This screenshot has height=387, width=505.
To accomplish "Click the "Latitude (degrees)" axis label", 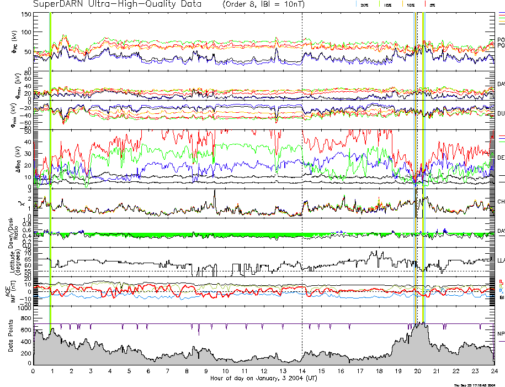I will [x=15, y=262].
